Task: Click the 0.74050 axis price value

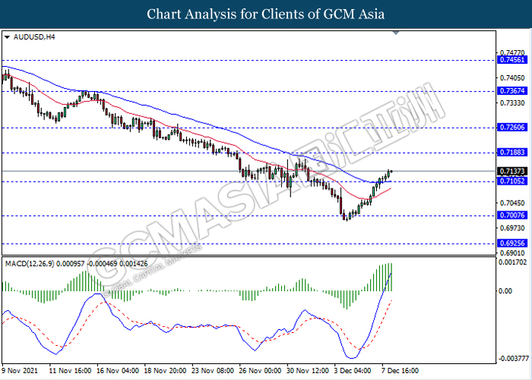Action: pyautogui.click(x=512, y=78)
